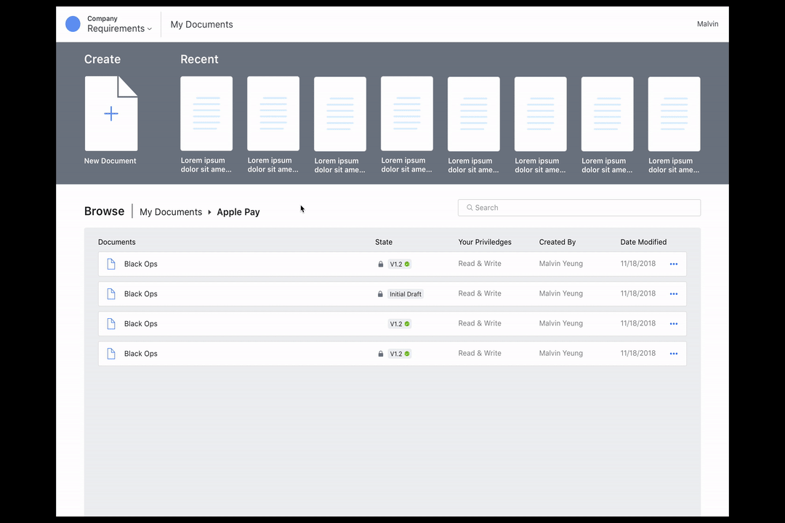Viewport: 785px width, 523px height.
Task: Open the Company Requirements dropdown
Action: click(x=119, y=24)
